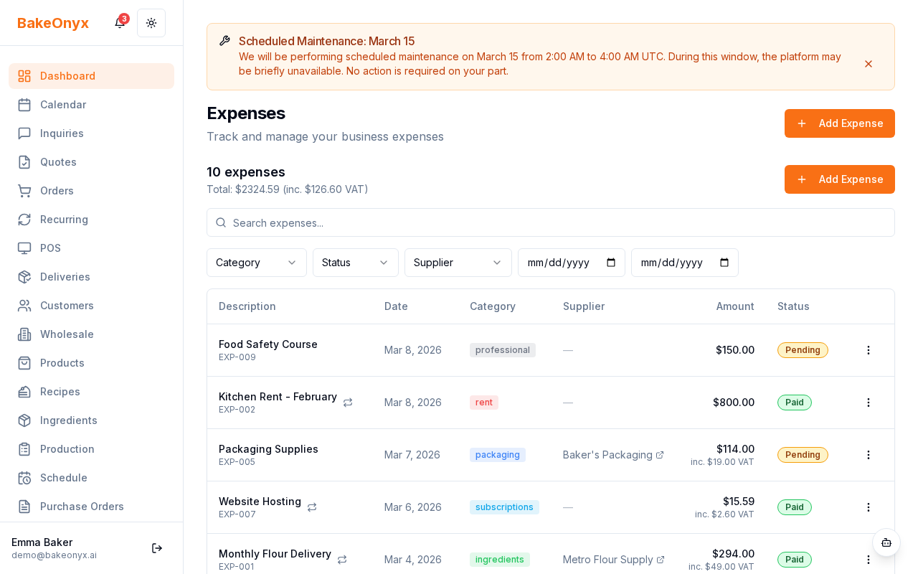Dismiss the Scheduled Maintenance banner

[869, 64]
